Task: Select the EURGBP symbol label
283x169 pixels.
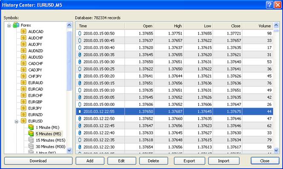Action: [35, 102]
